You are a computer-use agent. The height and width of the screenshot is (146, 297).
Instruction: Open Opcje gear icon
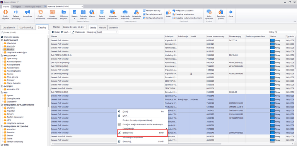pyautogui.click(x=231, y=12)
